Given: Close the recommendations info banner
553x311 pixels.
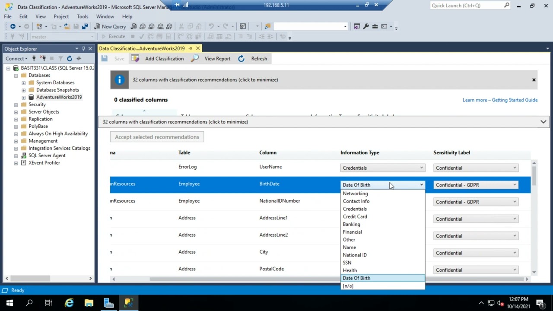Looking at the screenshot, I should [x=534, y=80].
